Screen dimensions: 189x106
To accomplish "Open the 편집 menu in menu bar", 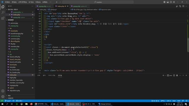I will tap(14, 2).
